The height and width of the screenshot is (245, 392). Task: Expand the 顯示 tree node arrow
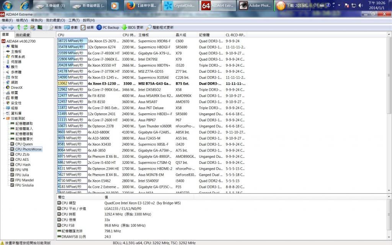click(x=3, y=67)
